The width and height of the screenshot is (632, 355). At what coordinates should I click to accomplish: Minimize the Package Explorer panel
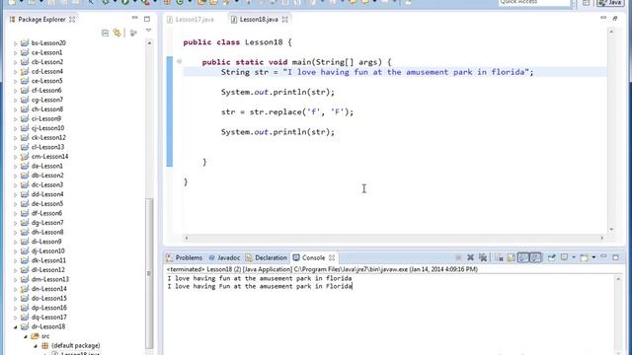pos(134,18)
